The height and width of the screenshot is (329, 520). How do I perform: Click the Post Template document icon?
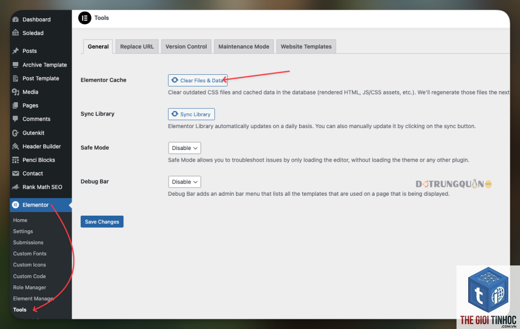[x=16, y=78]
